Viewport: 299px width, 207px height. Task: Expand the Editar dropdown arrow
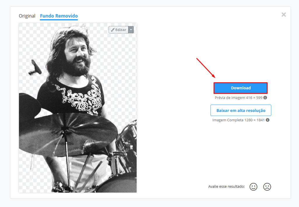coord(131,30)
